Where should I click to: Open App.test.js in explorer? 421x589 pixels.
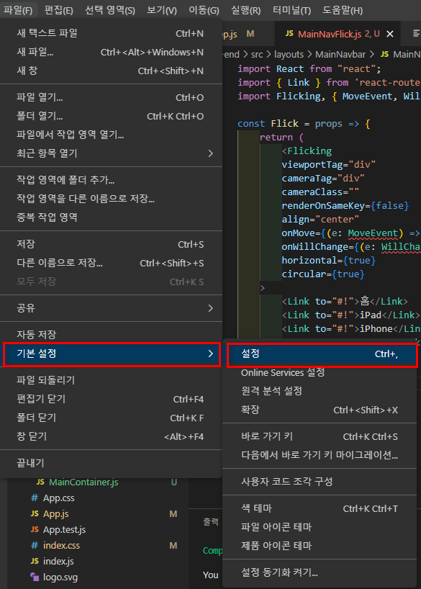[x=64, y=530]
